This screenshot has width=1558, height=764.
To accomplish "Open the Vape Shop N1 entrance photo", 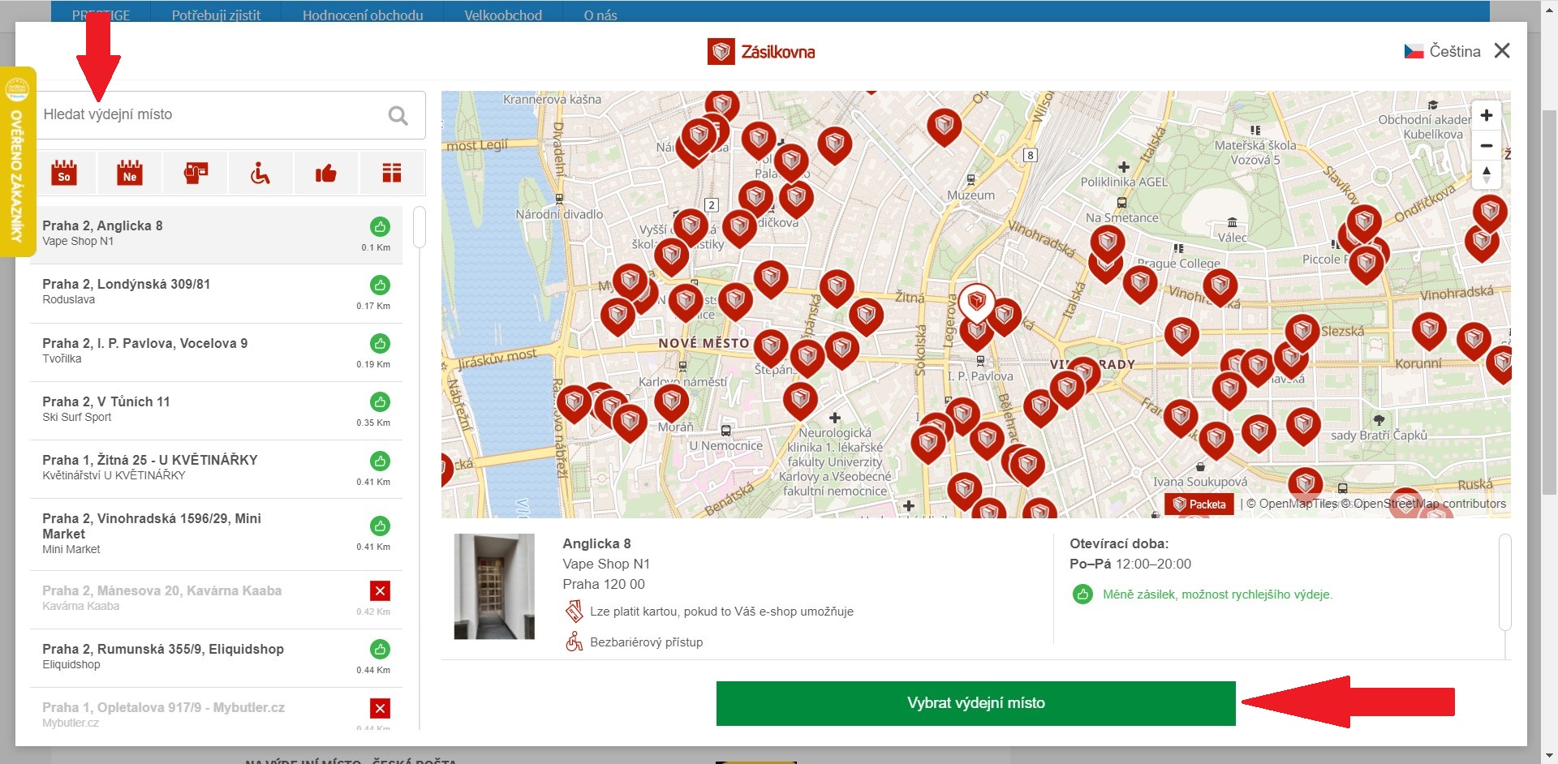I will click(494, 586).
